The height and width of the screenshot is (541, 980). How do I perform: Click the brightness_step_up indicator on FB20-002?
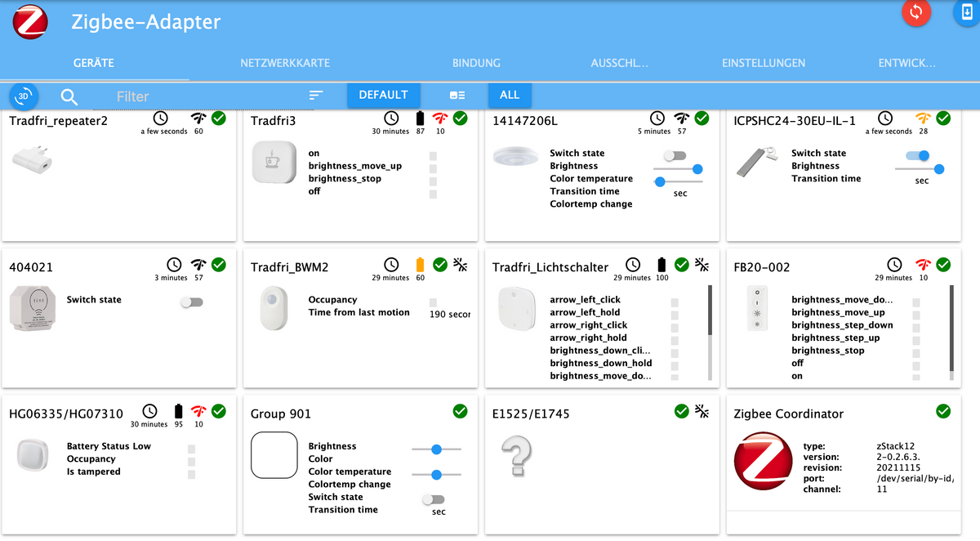click(x=916, y=340)
